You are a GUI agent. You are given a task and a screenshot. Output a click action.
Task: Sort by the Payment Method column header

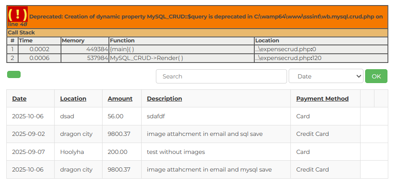pos(322,99)
